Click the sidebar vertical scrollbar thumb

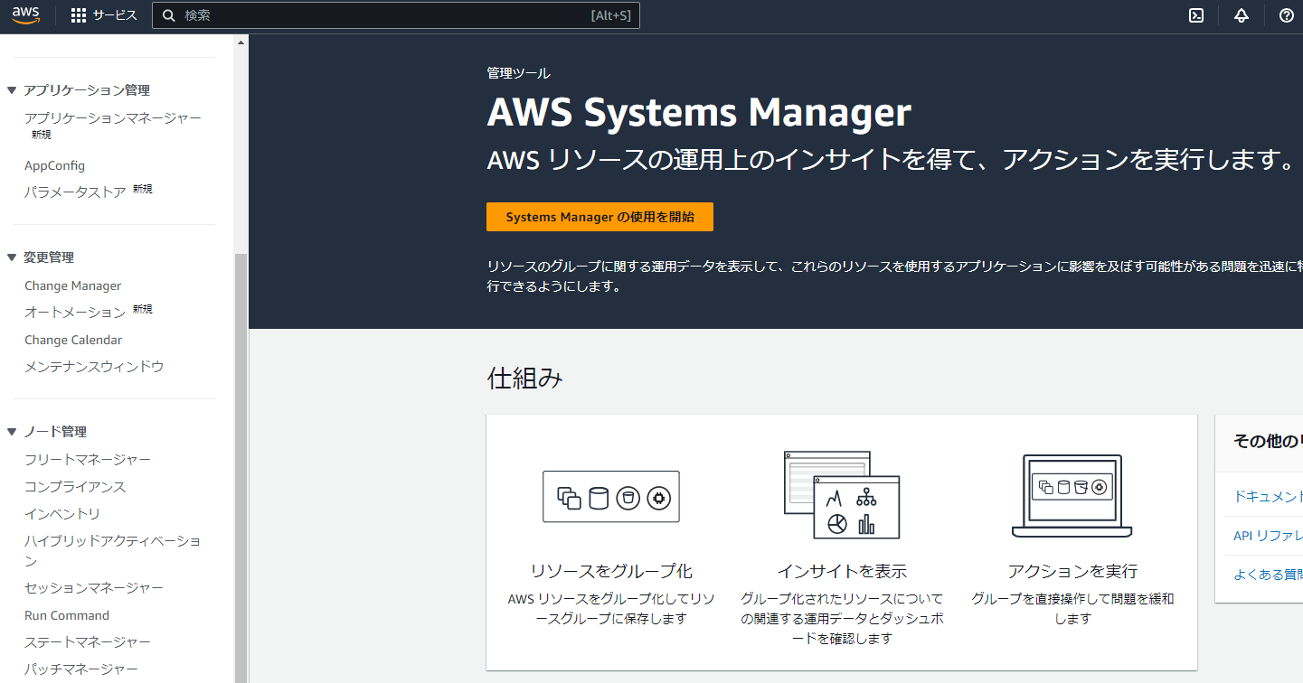tap(241, 468)
